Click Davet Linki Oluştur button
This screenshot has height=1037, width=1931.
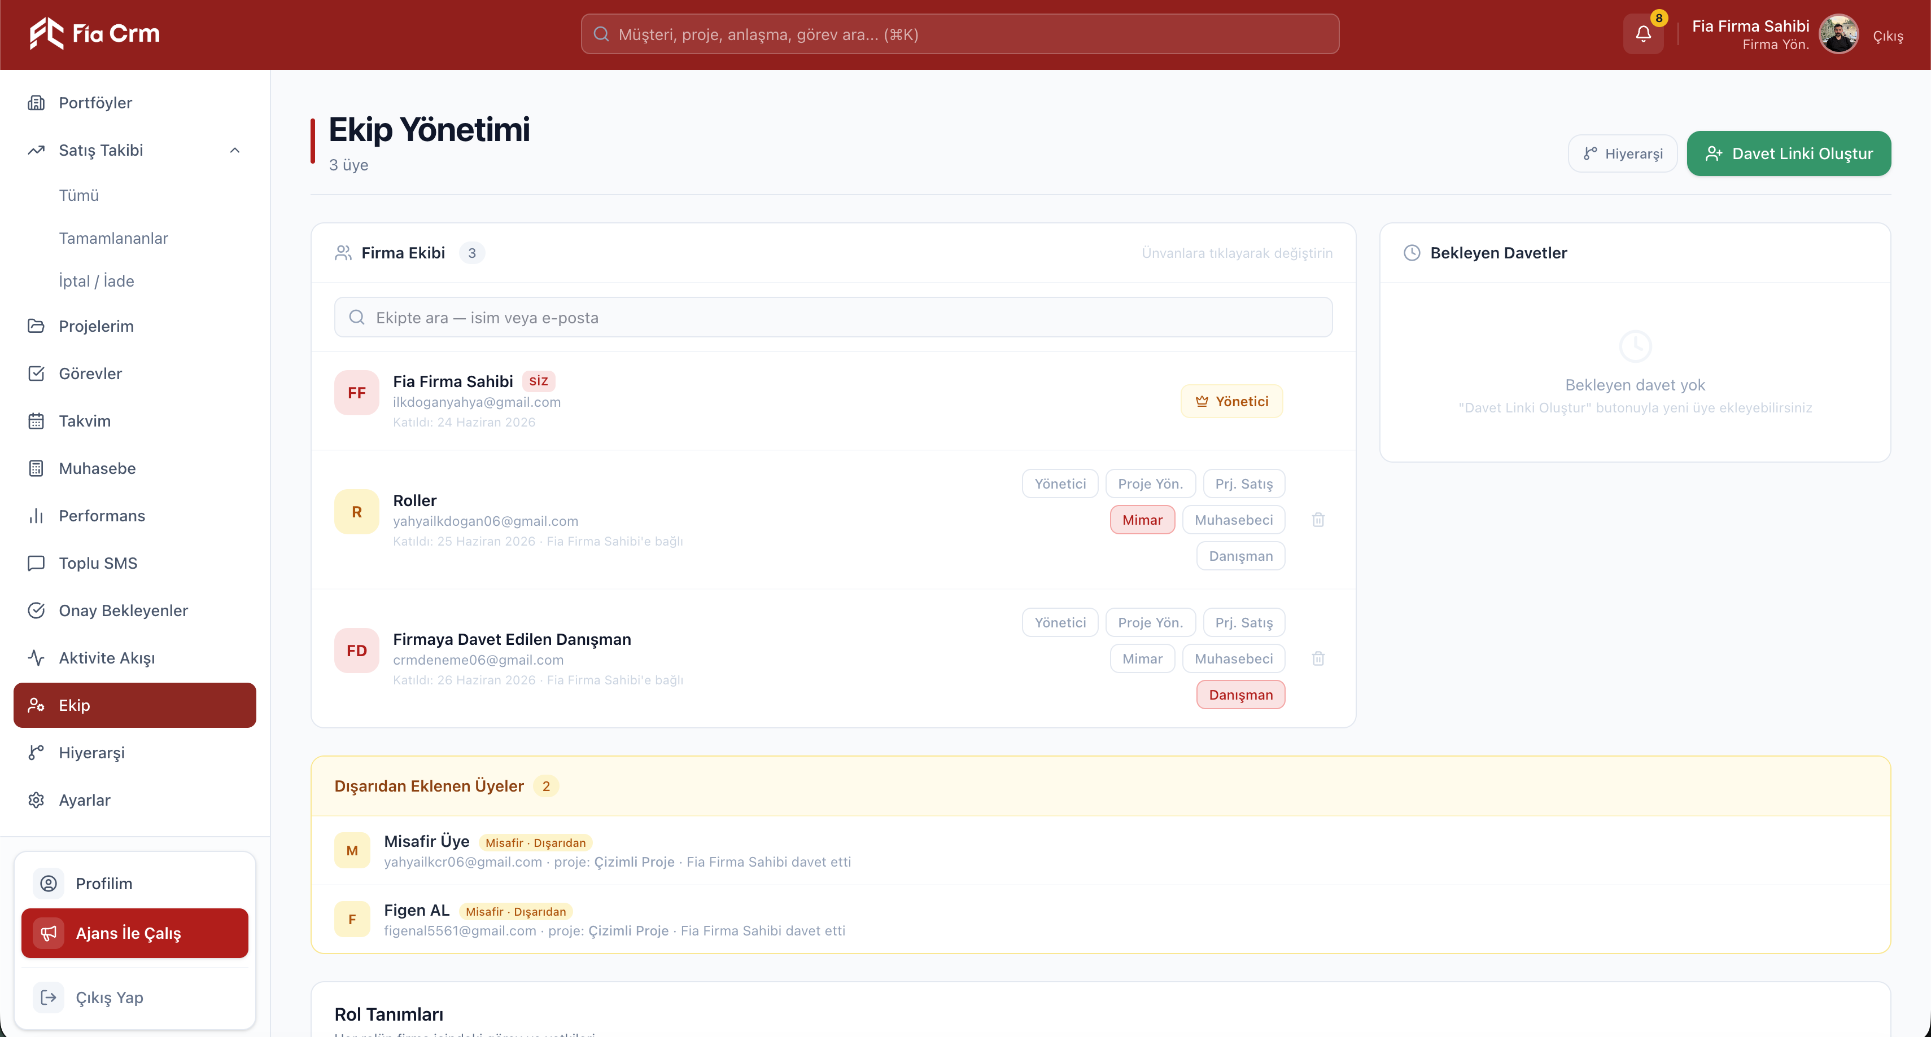[1789, 153]
